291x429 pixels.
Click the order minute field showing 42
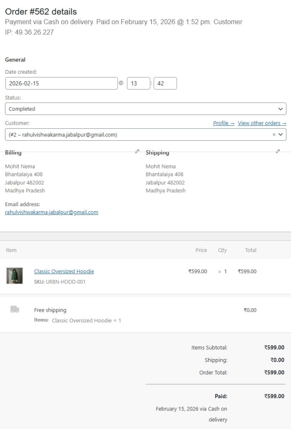pos(165,83)
